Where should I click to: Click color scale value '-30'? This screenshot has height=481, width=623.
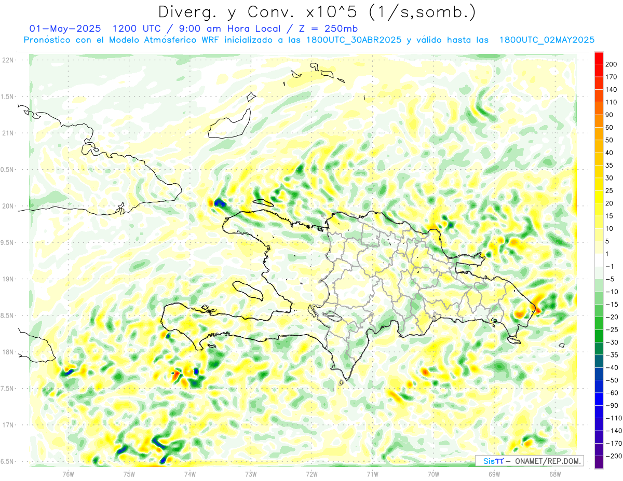(x=612, y=342)
